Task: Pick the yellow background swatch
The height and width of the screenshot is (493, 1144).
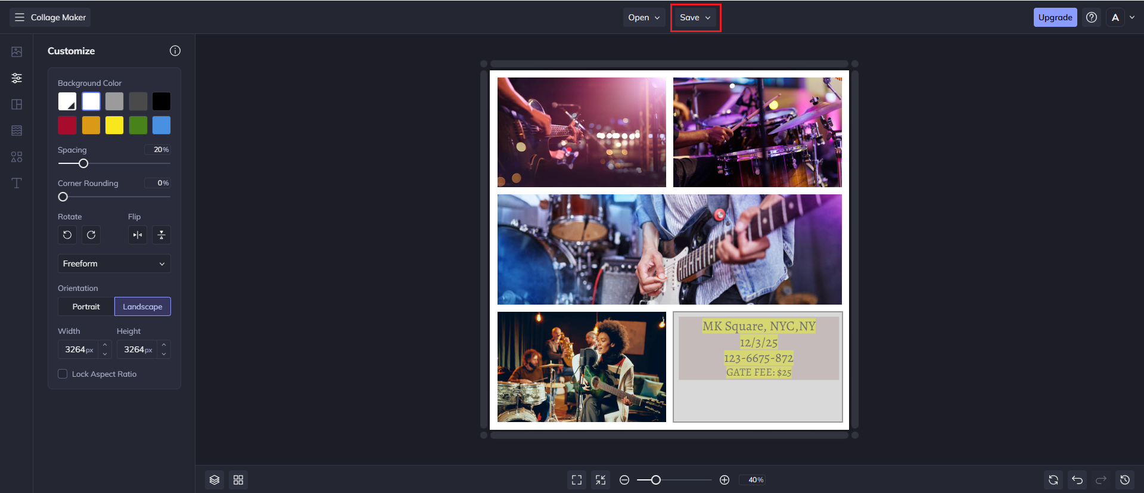Action: click(x=114, y=125)
